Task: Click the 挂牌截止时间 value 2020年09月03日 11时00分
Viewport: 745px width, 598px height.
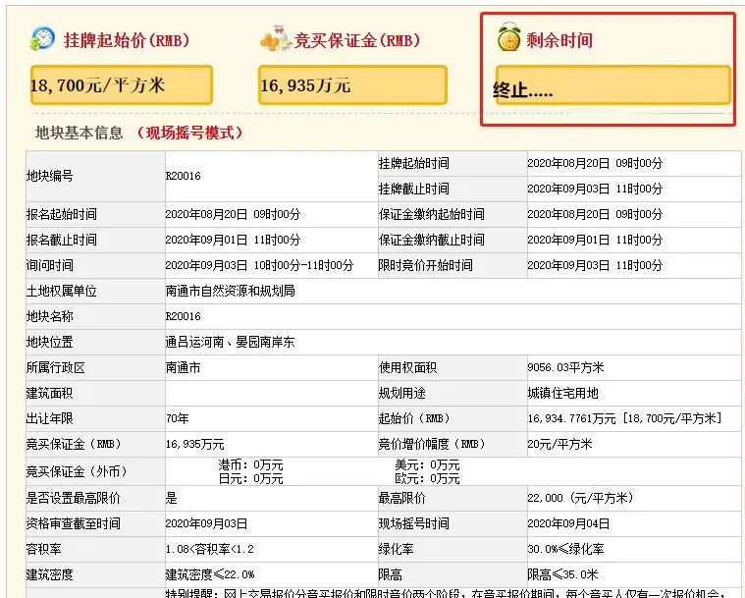Action: [x=595, y=189]
